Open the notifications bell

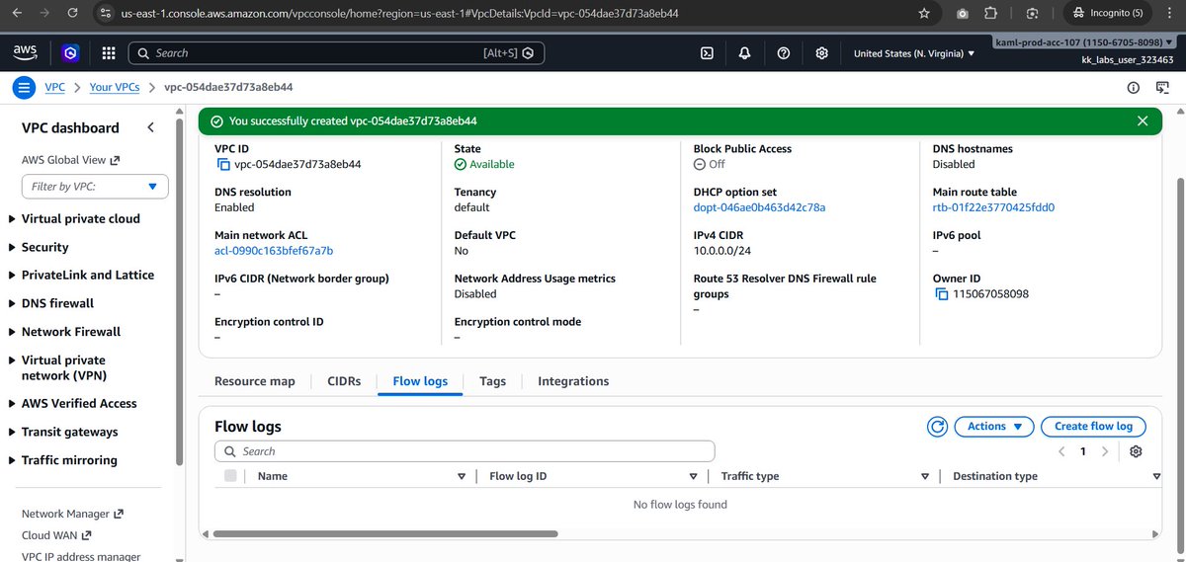tap(744, 53)
